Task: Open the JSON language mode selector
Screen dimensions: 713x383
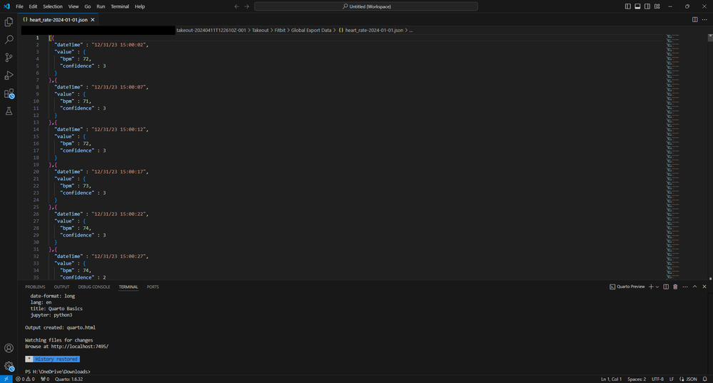Action: [x=691, y=379]
